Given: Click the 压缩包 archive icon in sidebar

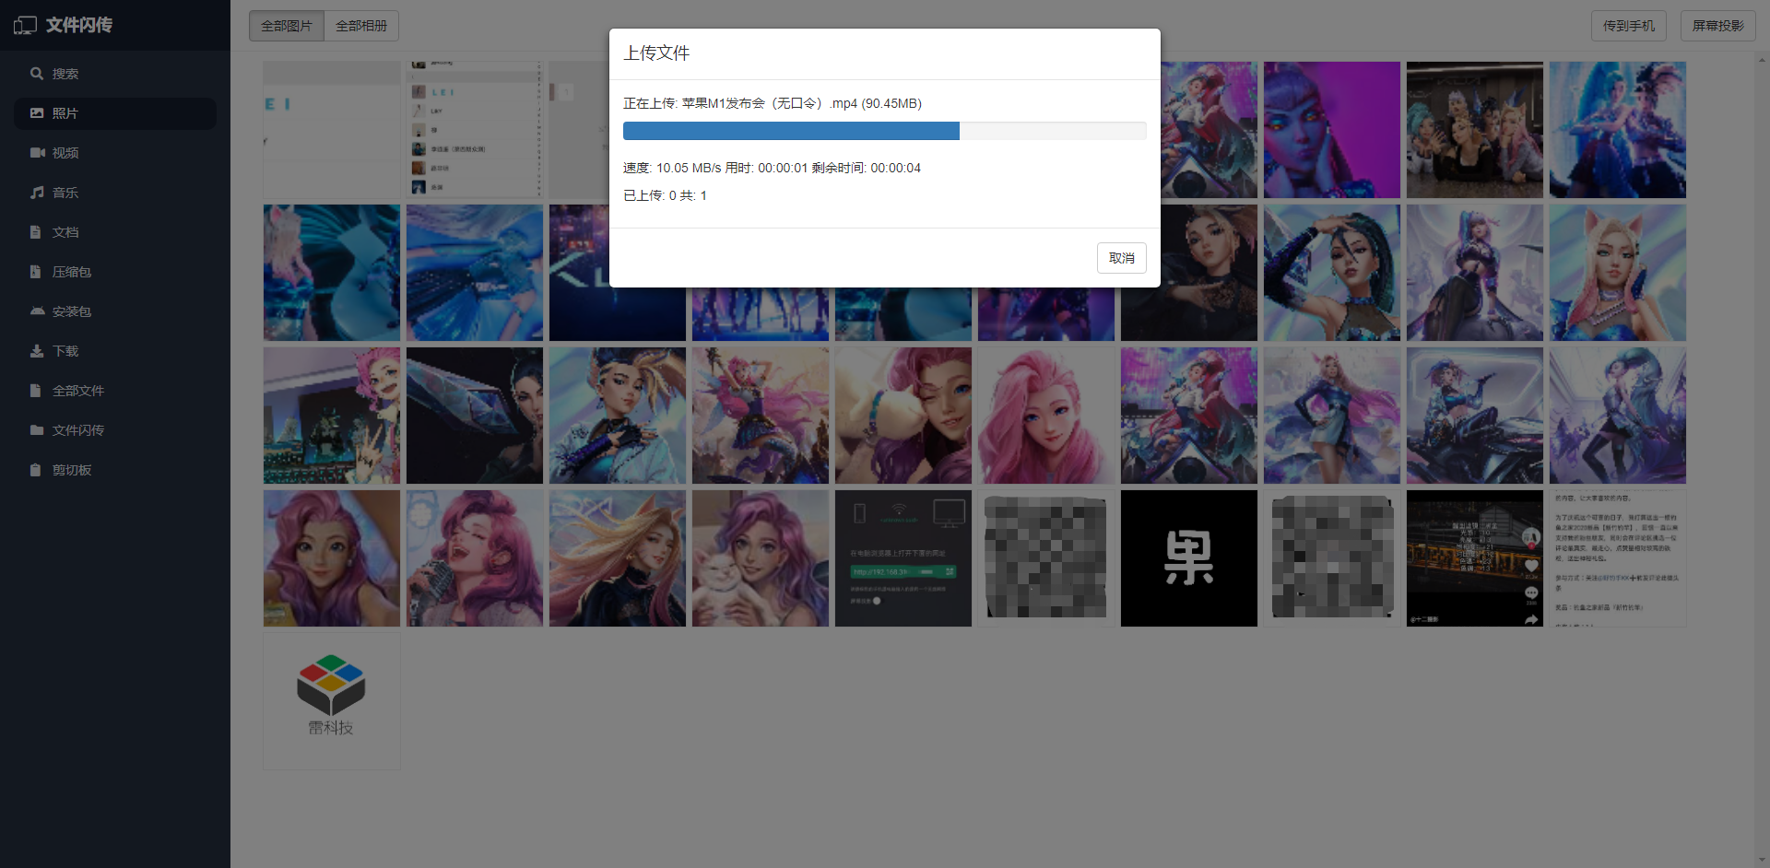Looking at the screenshot, I should pyautogui.click(x=35, y=272).
